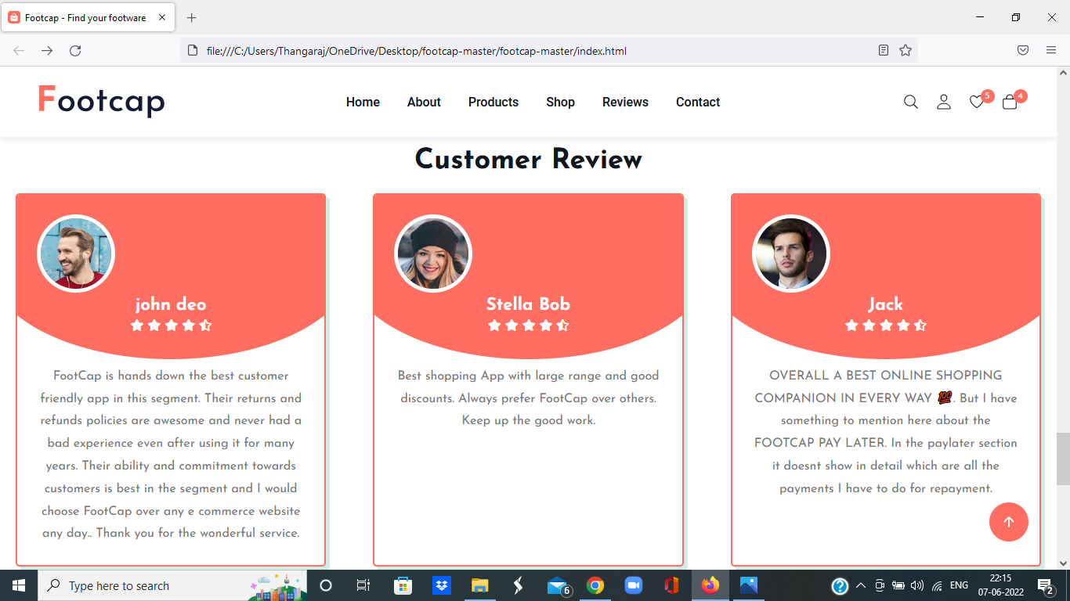Show hidden icons in the system tray
This screenshot has width=1070, height=601.
pyautogui.click(x=860, y=585)
